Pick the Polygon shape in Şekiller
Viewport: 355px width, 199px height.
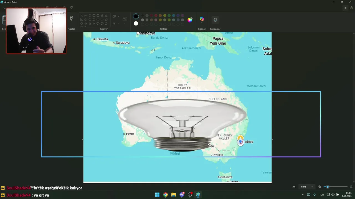point(102,15)
